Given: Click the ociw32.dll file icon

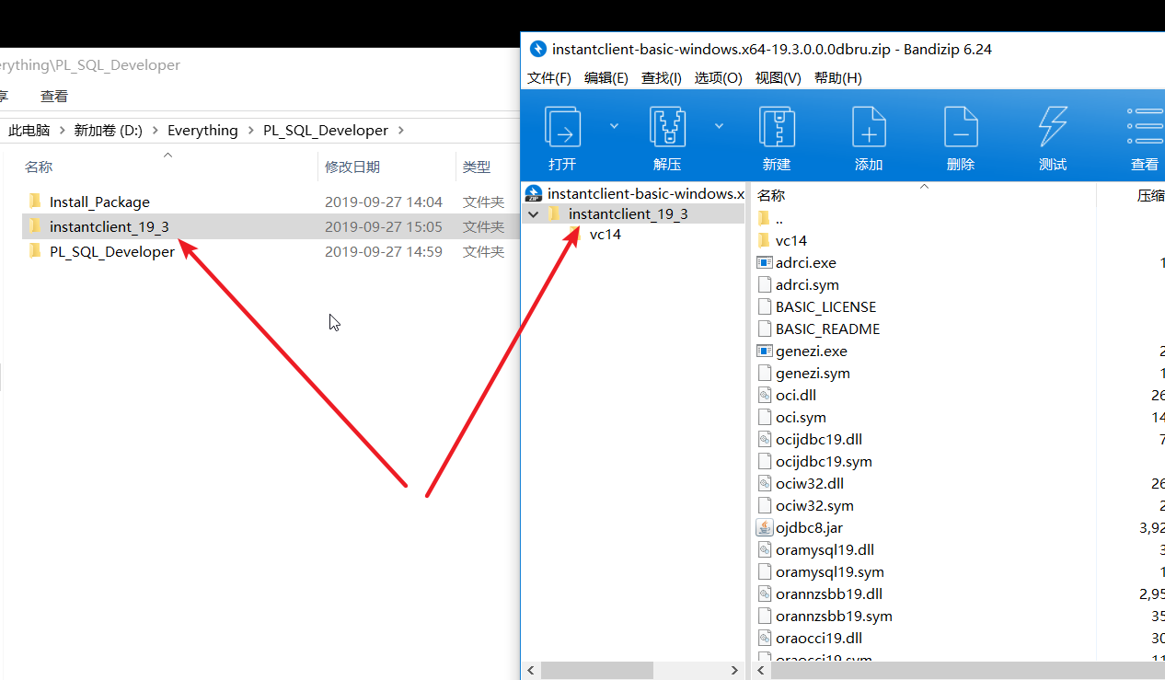Looking at the screenshot, I should (764, 484).
